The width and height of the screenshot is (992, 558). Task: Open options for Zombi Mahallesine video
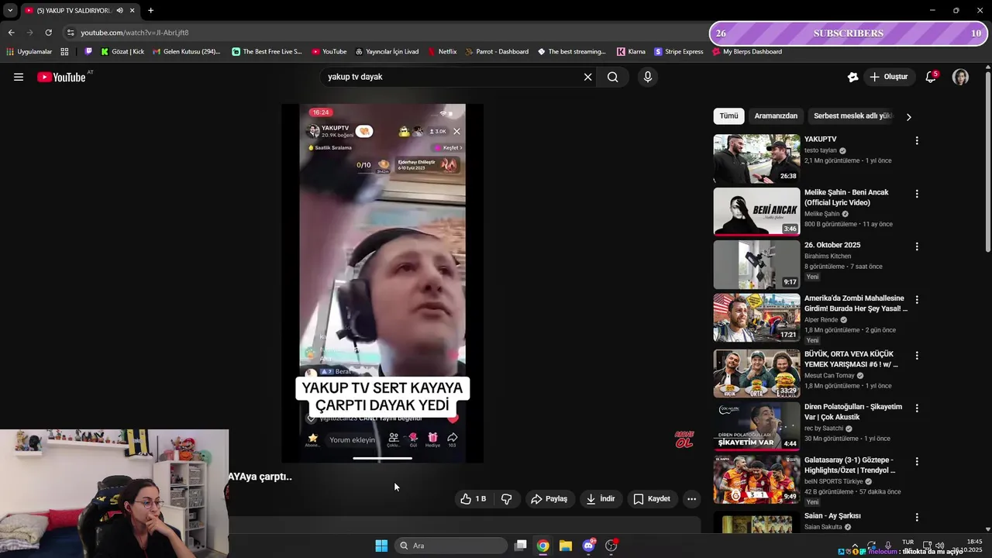click(917, 300)
